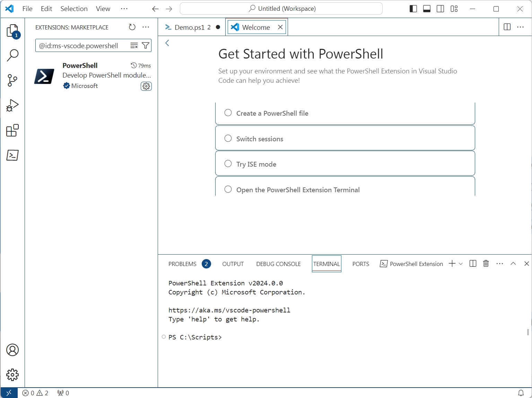Open the Problems tab
This screenshot has width=532, height=398.
pyautogui.click(x=182, y=264)
